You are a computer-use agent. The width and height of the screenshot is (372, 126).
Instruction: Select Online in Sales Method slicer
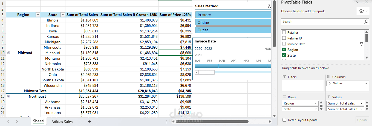click(233, 22)
